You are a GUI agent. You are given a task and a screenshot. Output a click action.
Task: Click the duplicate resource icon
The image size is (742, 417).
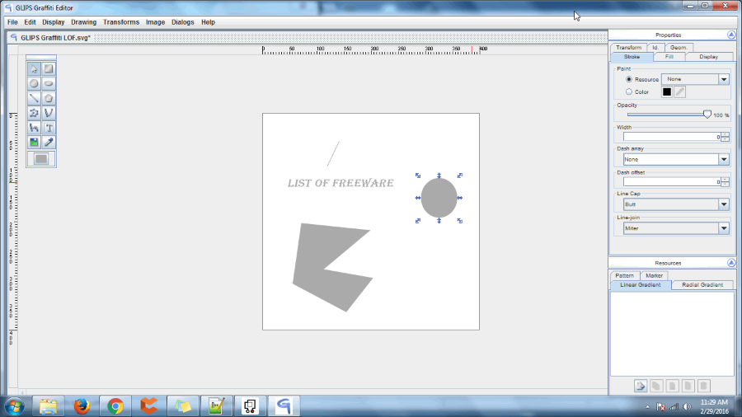click(656, 386)
